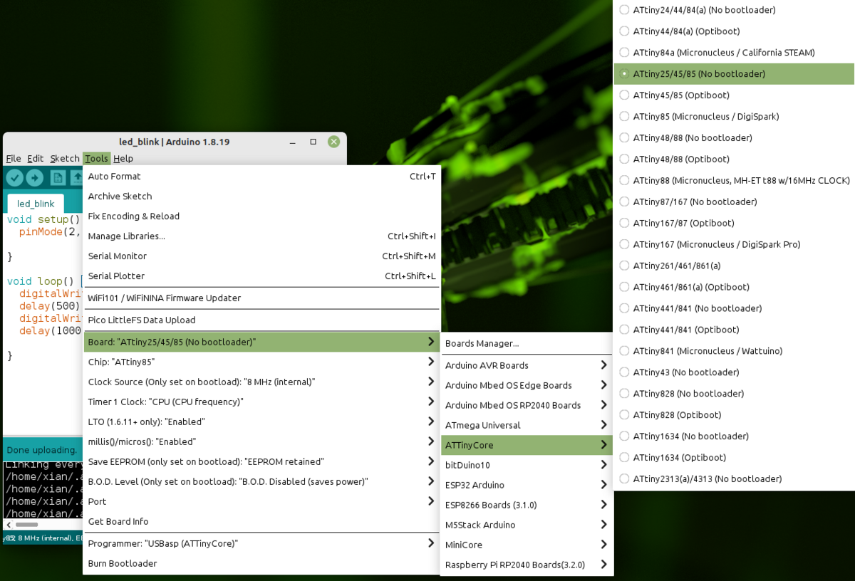Expand ESP8266 Boards (3.1.0) submenu
Image resolution: width=855 pixels, height=581 pixels.
click(x=527, y=505)
